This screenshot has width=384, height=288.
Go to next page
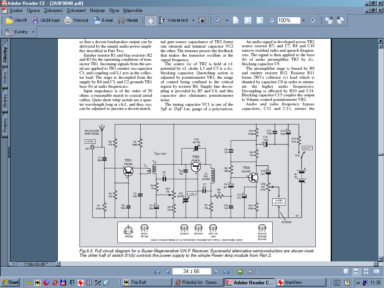(216, 271)
